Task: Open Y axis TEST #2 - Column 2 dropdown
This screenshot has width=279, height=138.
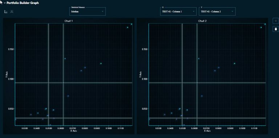Action: [x=217, y=11]
